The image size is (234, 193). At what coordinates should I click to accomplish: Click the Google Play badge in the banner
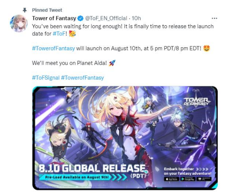click(x=188, y=179)
